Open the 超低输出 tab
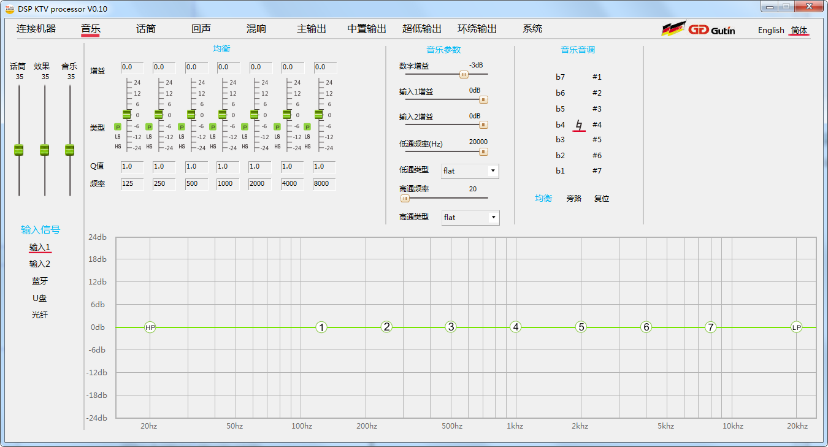This screenshot has height=447, width=828. pyautogui.click(x=422, y=29)
